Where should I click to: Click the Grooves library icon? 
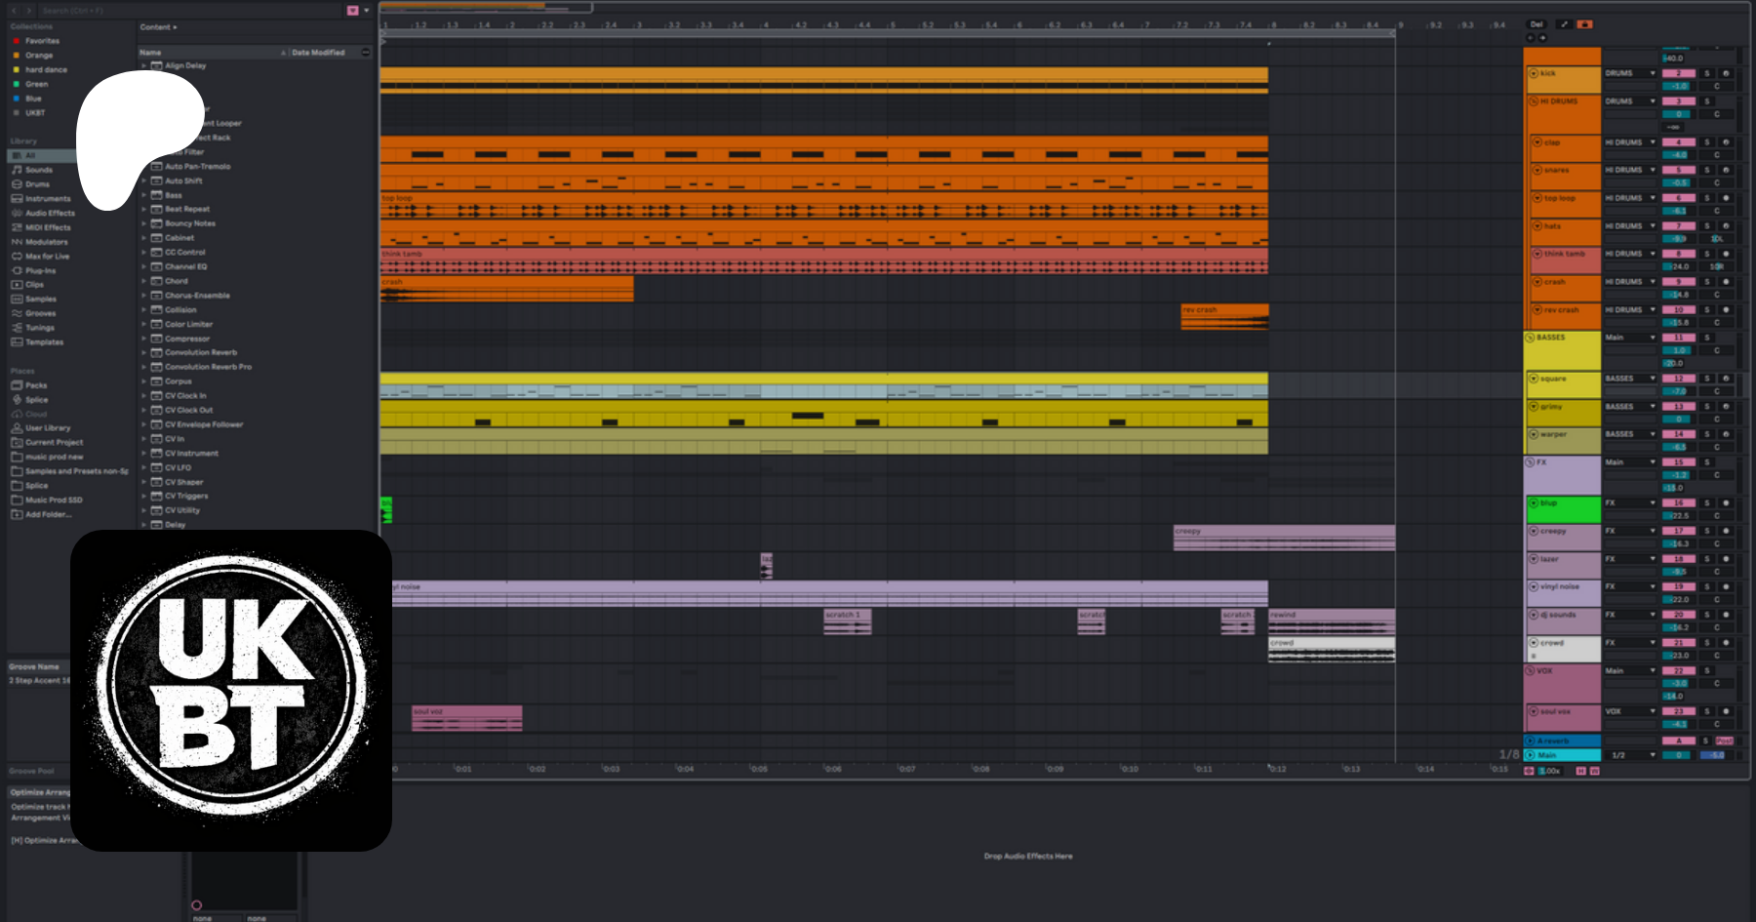17,313
